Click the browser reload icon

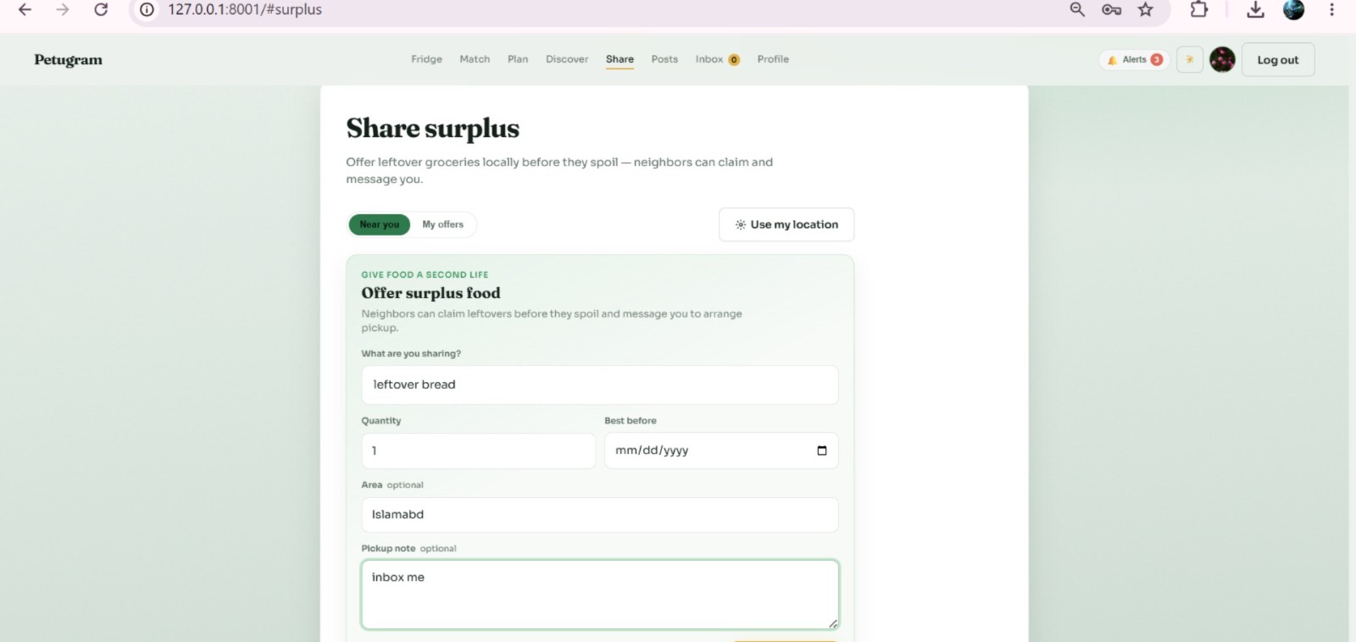(101, 9)
